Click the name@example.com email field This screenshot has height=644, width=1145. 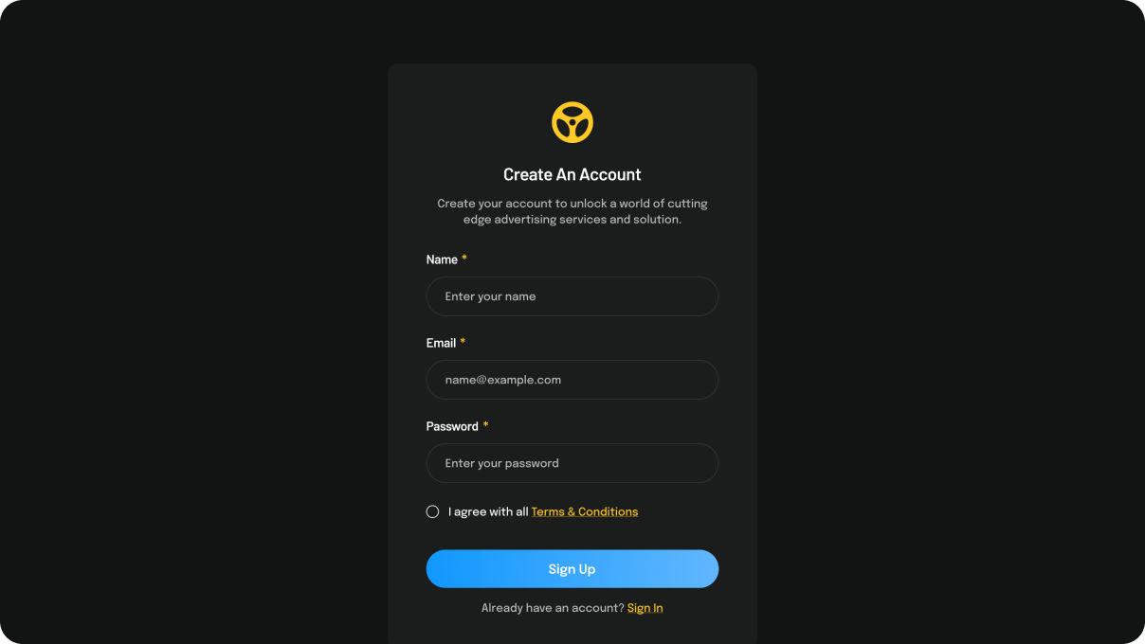tap(572, 380)
